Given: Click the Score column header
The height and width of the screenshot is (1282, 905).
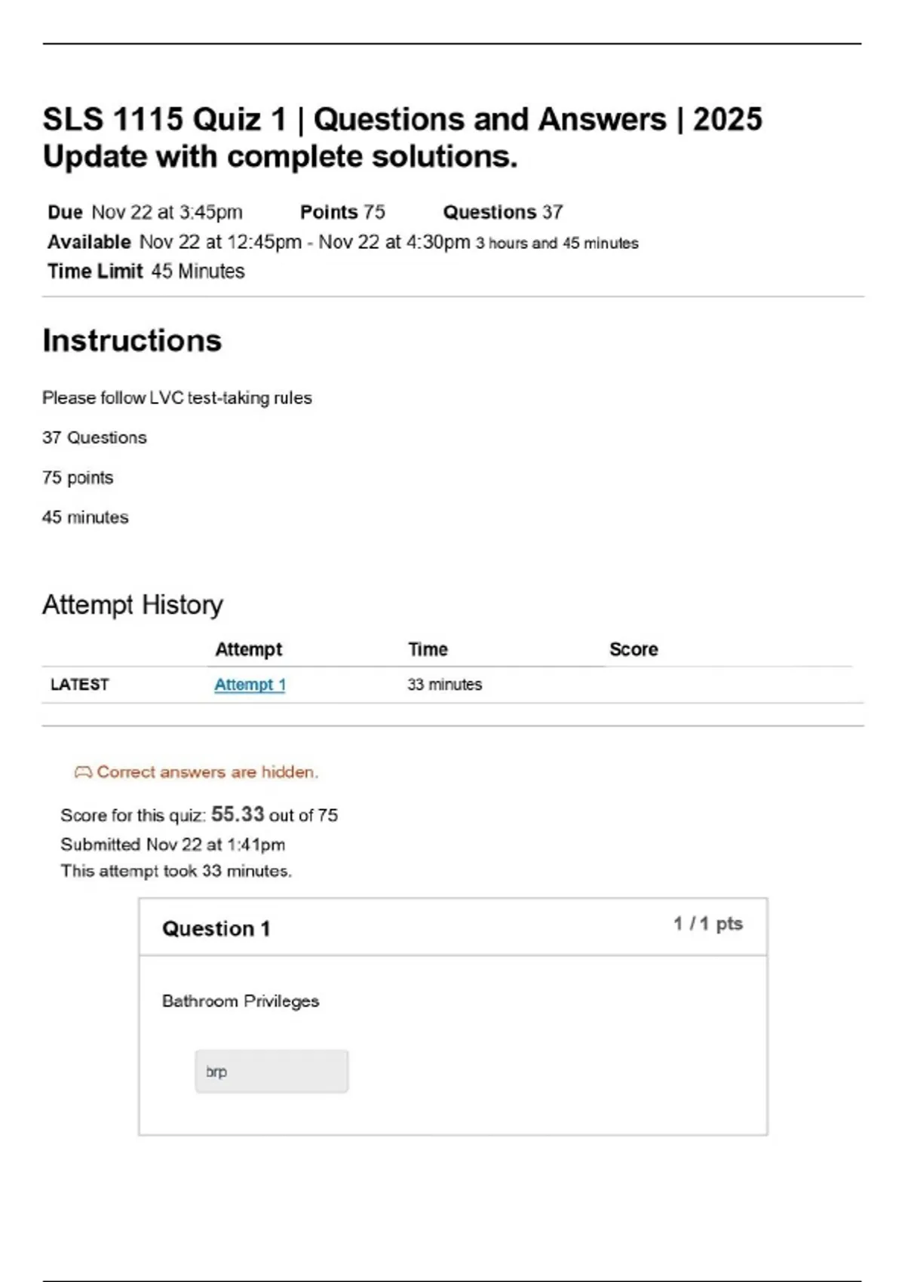Looking at the screenshot, I should pos(633,649).
